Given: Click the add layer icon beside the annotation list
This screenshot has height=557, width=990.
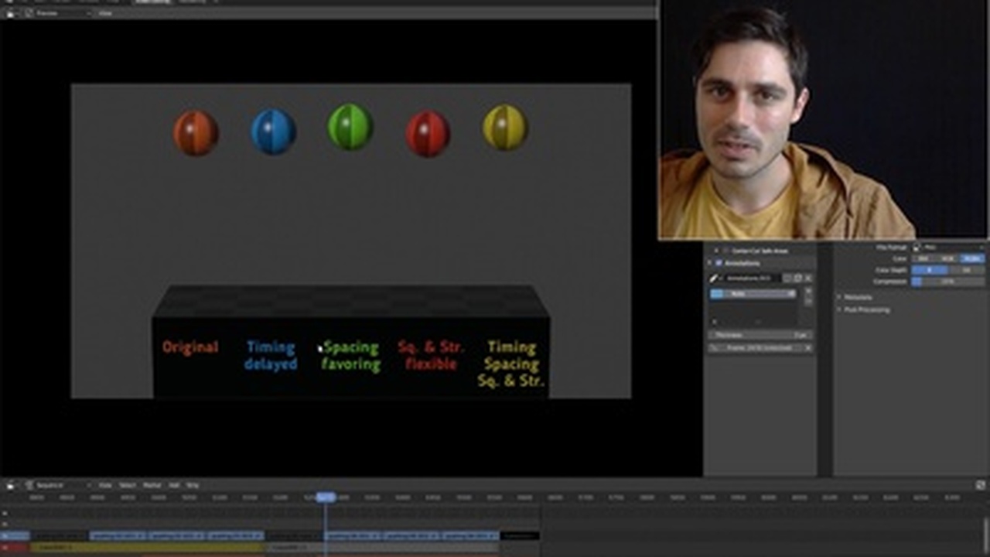Looking at the screenshot, I should [x=807, y=291].
